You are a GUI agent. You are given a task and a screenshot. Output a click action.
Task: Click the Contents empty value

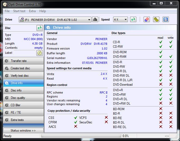pos(38,48)
